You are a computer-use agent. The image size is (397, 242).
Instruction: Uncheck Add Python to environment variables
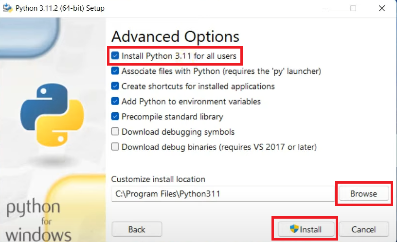[x=115, y=101]
